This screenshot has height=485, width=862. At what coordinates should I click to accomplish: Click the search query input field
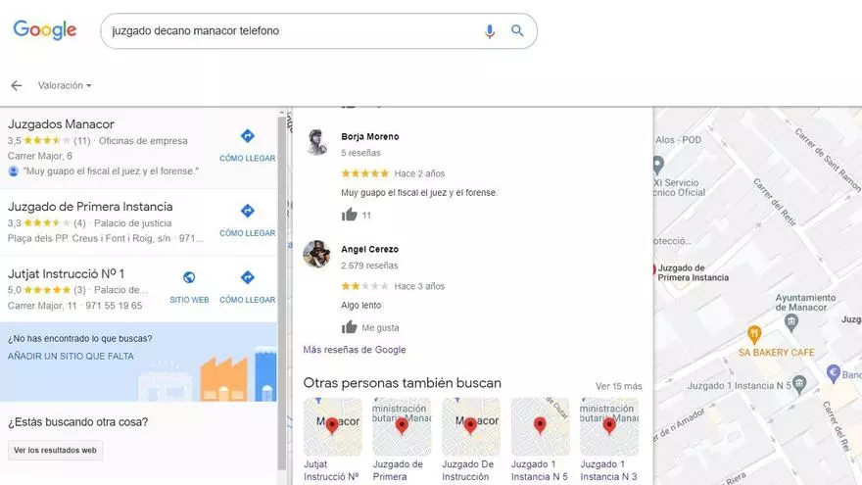(294, 31)
